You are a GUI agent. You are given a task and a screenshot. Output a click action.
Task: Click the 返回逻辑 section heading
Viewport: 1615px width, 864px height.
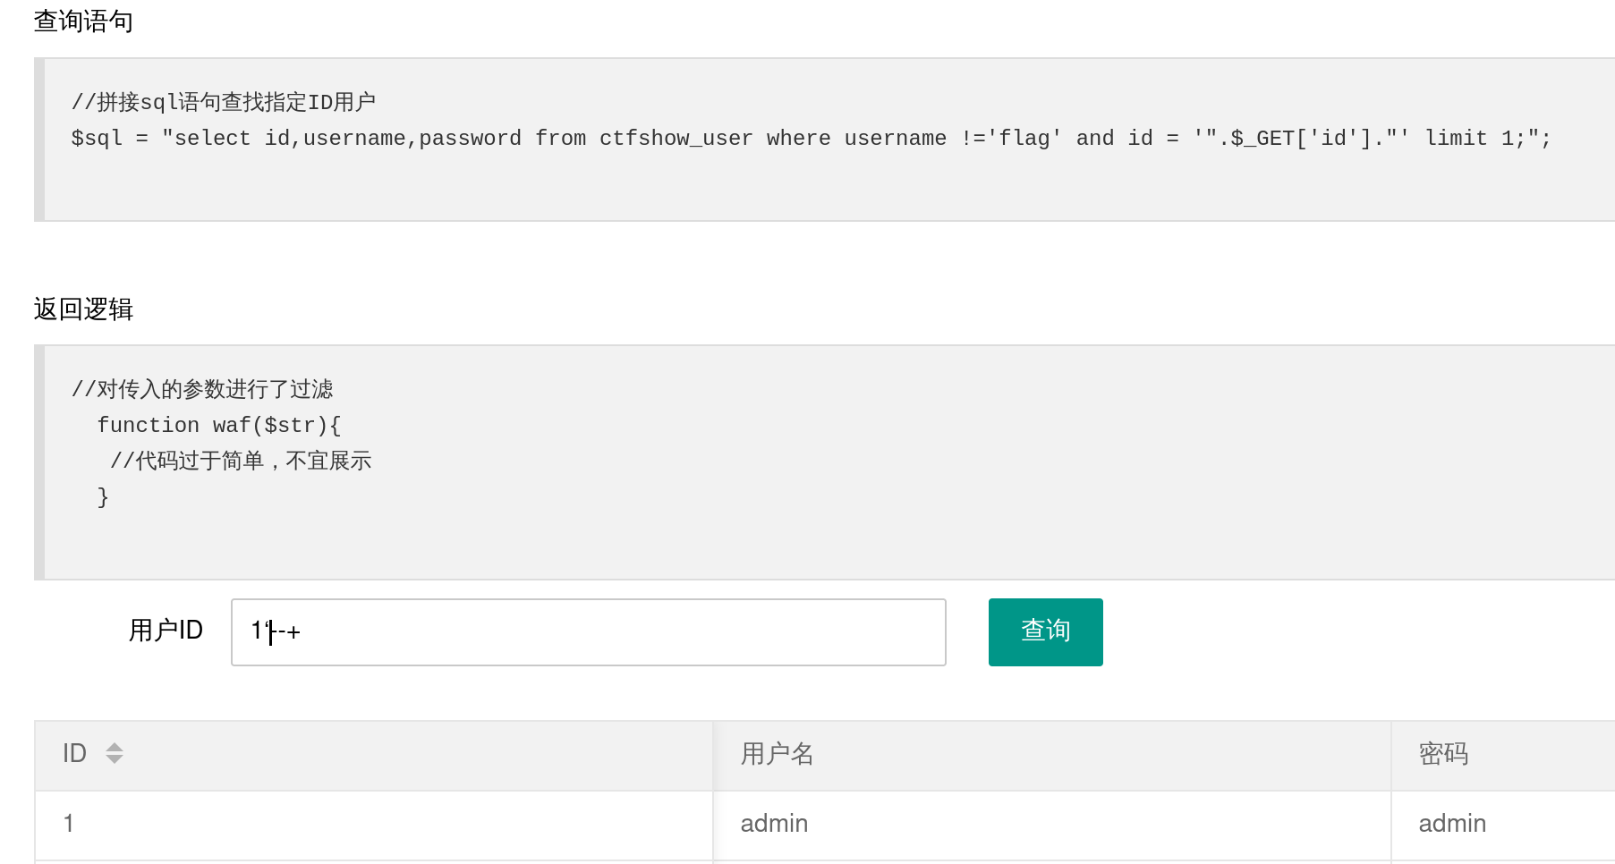(83, 309)
